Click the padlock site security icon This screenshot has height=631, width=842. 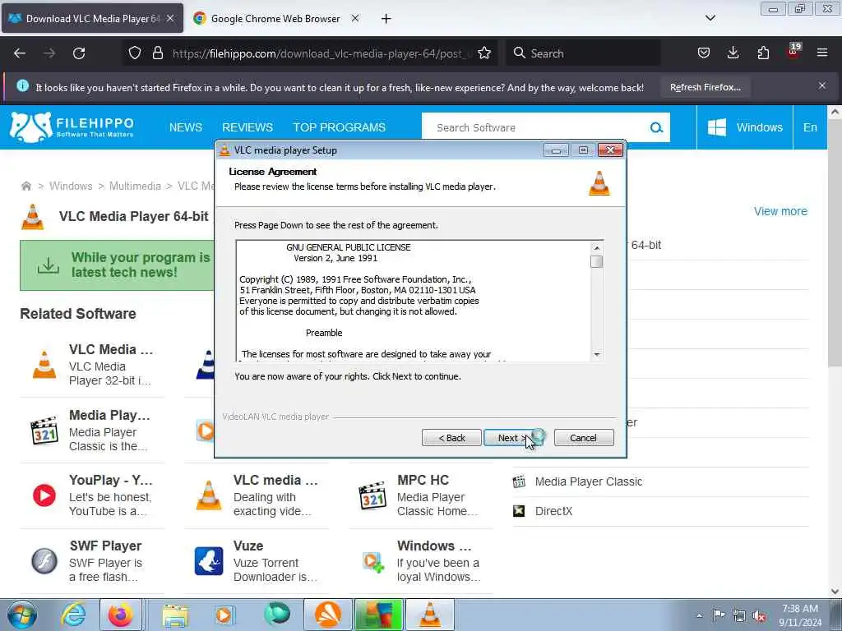pos(157,53)
